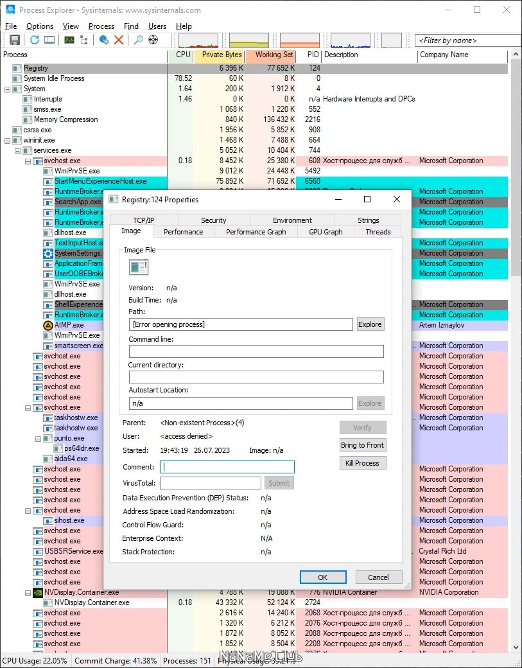This screenshot has height=668, width=522.
Task: Switch to the Performance Graph tab
Action: [256, 232]
